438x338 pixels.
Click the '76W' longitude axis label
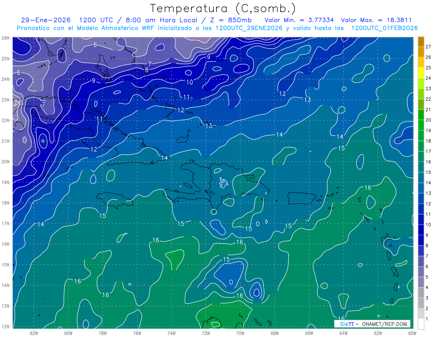(137, 333)
